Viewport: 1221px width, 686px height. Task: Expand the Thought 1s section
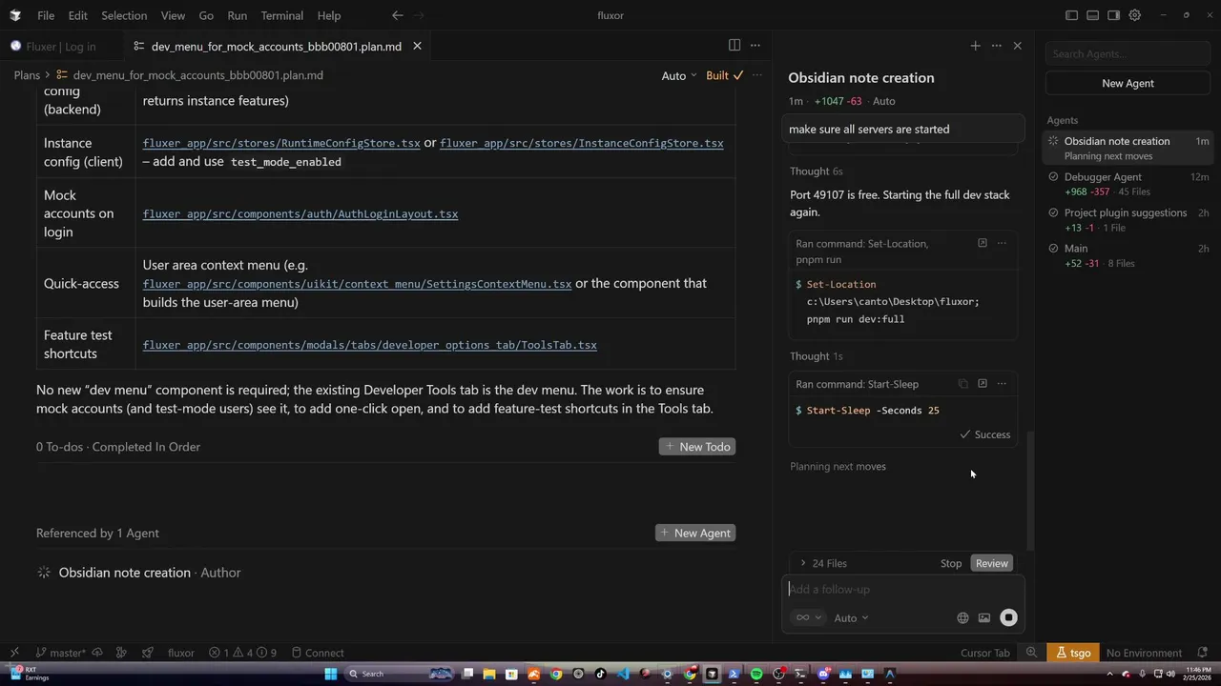816,356
